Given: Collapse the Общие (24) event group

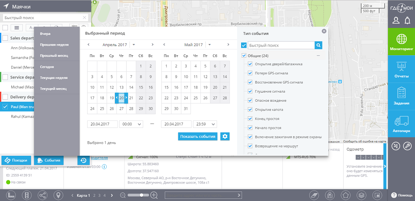Looking at the screenshot, I should [x=318, y=56].
